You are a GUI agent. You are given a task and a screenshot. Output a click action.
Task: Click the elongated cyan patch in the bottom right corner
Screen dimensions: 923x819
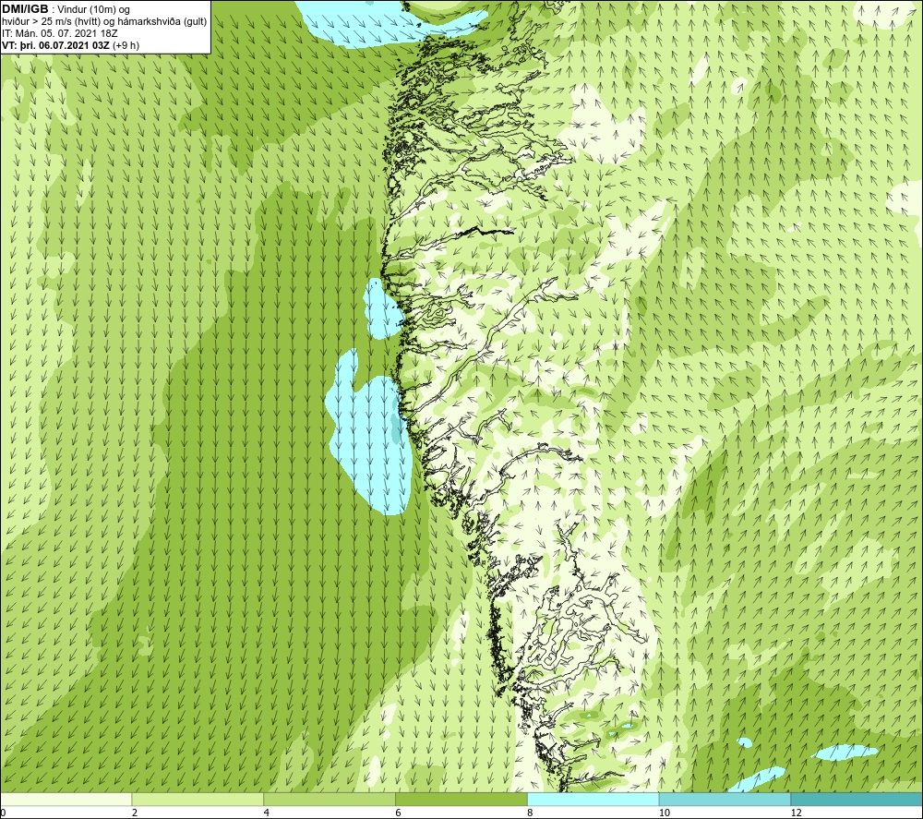846,753
